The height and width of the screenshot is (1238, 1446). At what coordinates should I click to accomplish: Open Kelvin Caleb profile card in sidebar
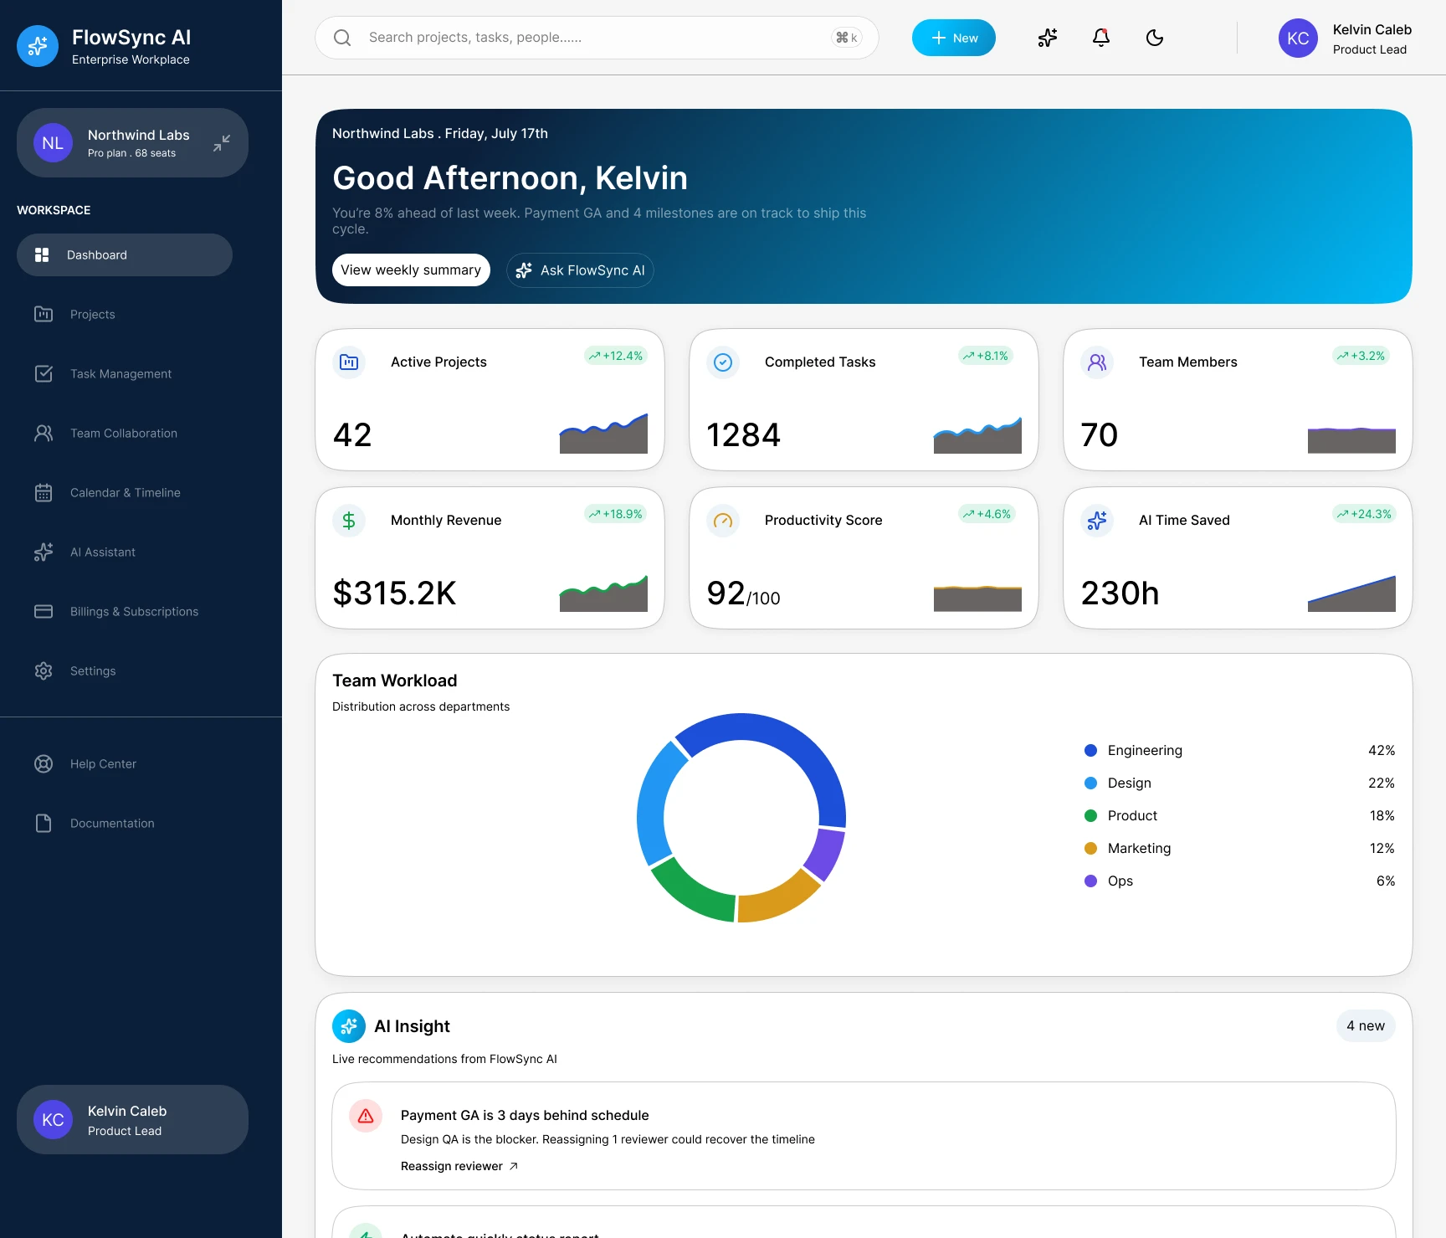(x=132, y=1120)
